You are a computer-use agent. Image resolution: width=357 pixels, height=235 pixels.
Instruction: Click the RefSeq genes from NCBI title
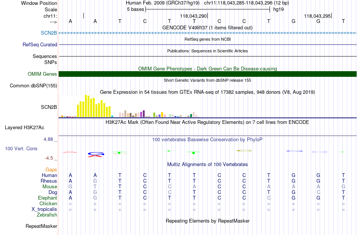point(208,39)
